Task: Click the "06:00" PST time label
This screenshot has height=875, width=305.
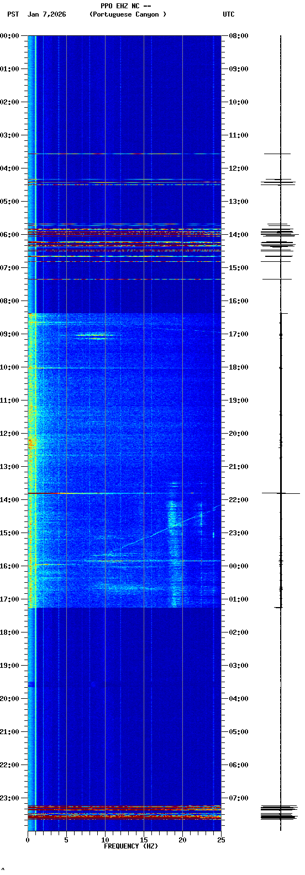Action: click(x=10, y=235)
